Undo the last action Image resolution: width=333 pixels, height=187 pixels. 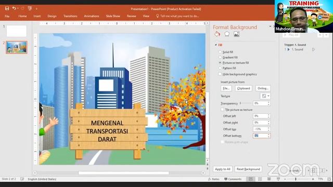click(x=14, y=8)
